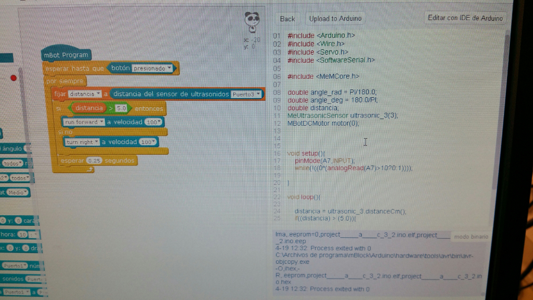Select the mBot Program hat block
Image resolution: width=533 pixels, height=300 pixels.
(x=66, y=55)
